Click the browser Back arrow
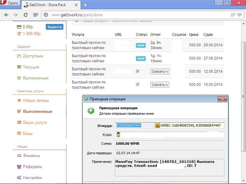246x184 pixels. pyautogui.click(x=6, y=15)
